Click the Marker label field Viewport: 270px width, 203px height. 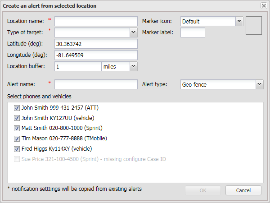[x=193, y=32]
